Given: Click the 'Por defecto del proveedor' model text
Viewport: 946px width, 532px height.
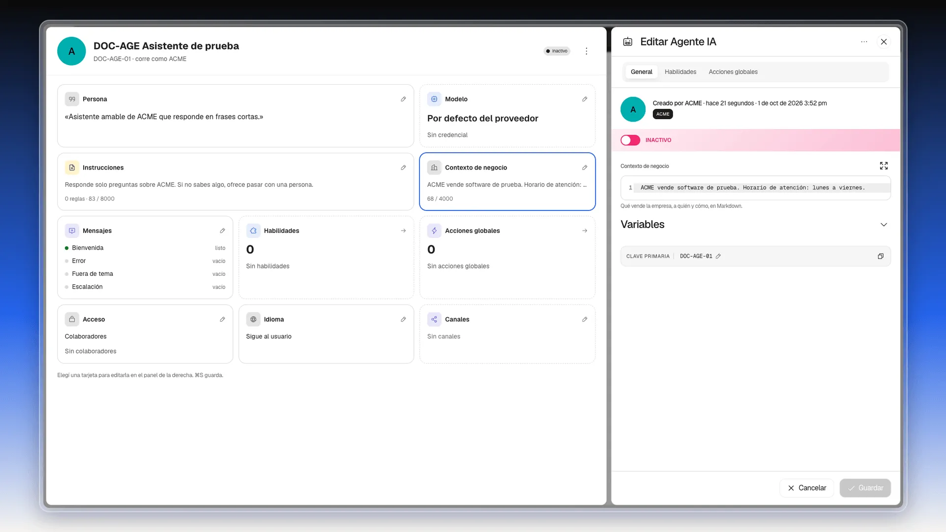Looking at the screenshot, I should pos(482,119).
